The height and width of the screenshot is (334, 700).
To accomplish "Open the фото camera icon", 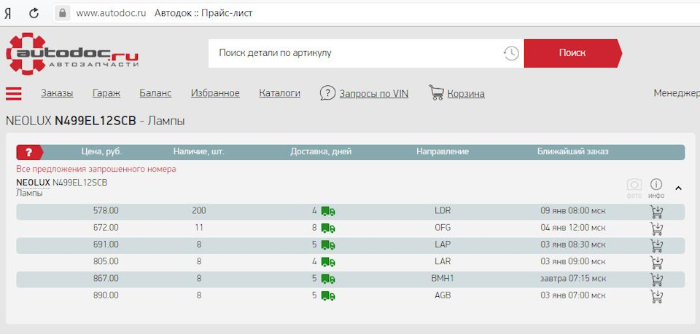I will coord(634,184).
